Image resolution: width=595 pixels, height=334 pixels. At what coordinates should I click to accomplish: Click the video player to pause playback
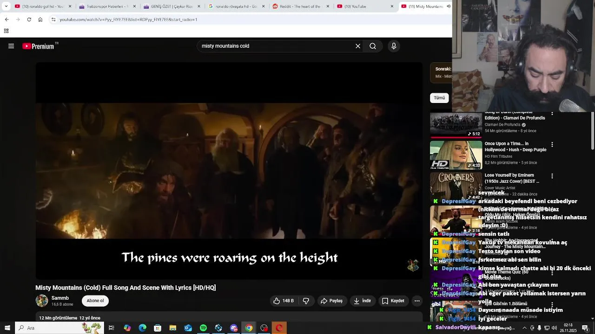pyautogui.click(x=229, y=171)
